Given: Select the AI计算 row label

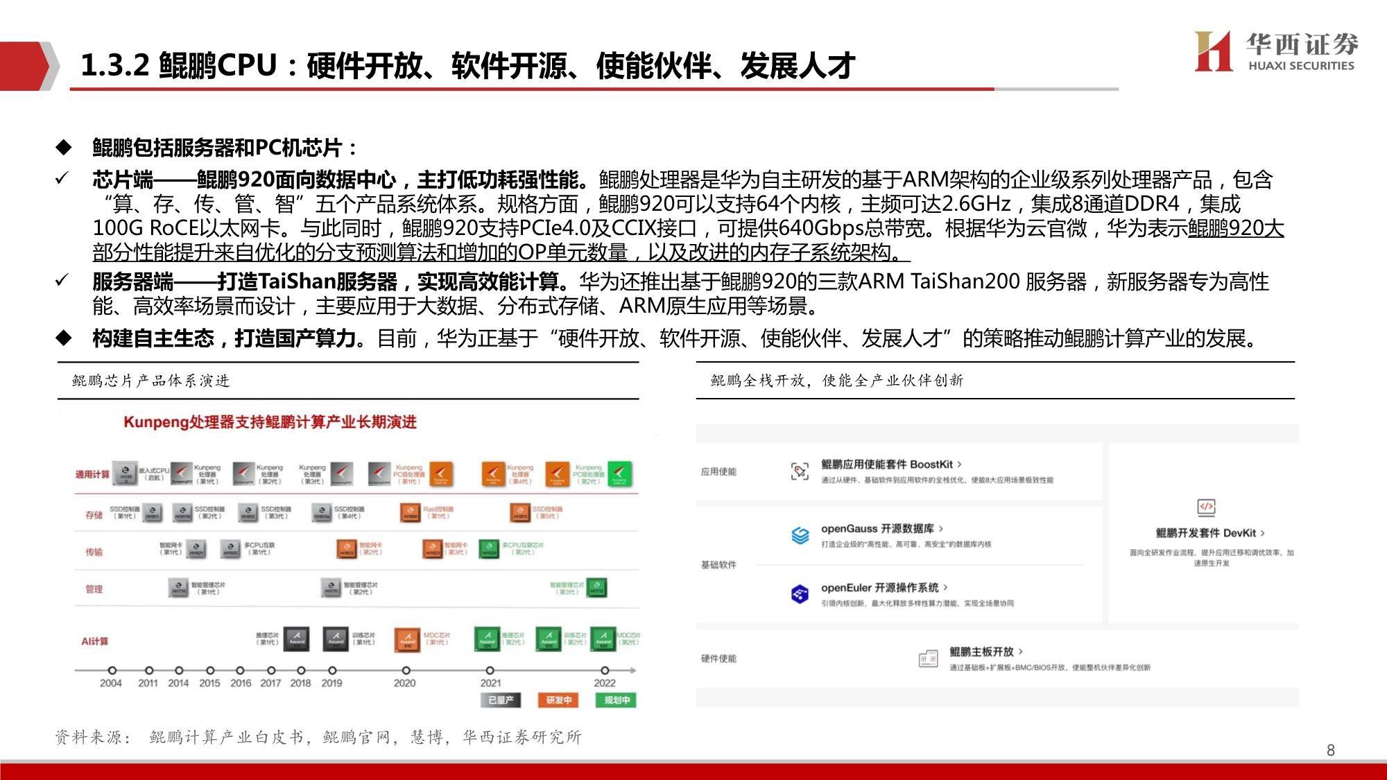Looking at the screenshot, I should [x=94, y=641].
